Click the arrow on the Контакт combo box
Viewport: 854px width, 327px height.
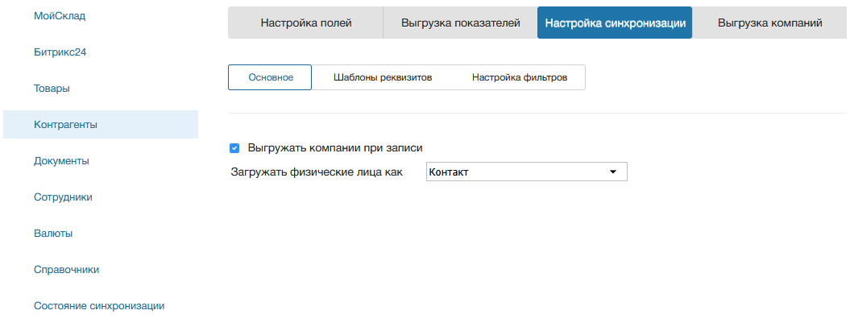tap(612, 172)
